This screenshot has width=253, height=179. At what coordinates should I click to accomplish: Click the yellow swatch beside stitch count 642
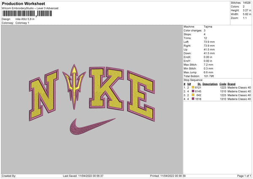[x=193, y=95]
